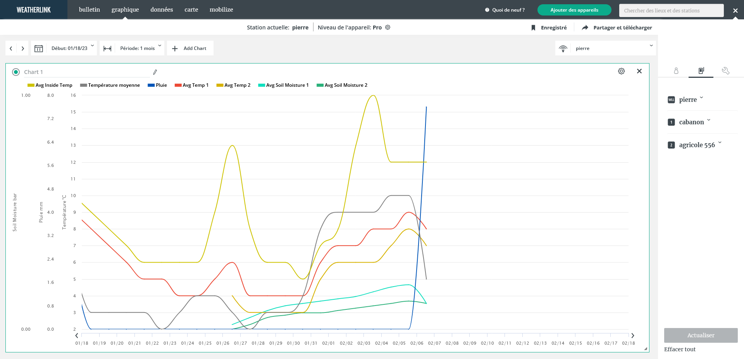Screen dimensions: 744x359
Task: Toggle Pluie series in legend
Action: tap(157, 85)
